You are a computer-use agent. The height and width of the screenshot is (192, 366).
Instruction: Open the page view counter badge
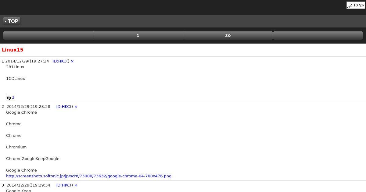pyautogui.click(x=356, y=5)
